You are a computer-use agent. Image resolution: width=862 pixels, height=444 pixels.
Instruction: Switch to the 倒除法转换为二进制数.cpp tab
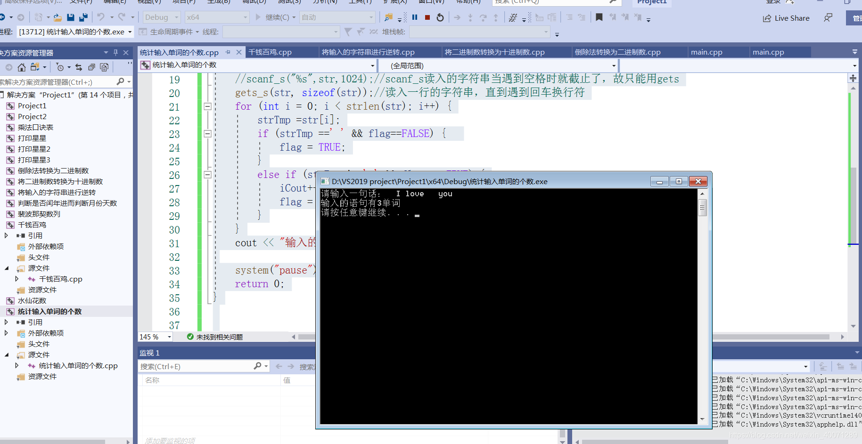[x=617, y=52]
